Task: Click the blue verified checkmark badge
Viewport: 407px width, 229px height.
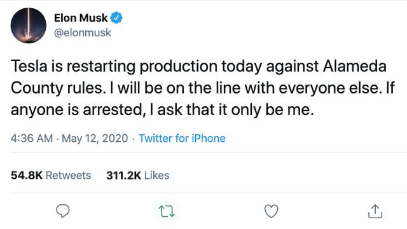Action: 116,18
